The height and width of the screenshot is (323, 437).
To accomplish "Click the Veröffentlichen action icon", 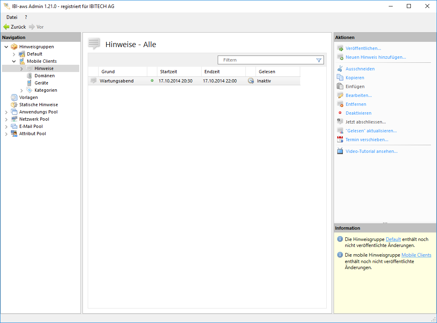I will coord(340,48).
